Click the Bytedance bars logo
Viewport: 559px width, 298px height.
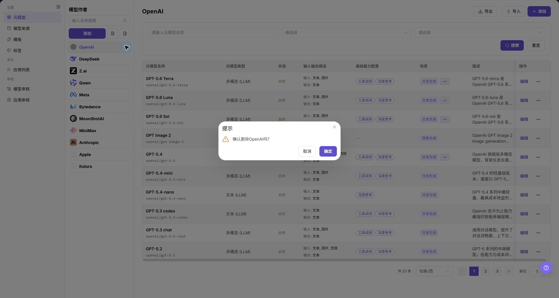[73, 107]
